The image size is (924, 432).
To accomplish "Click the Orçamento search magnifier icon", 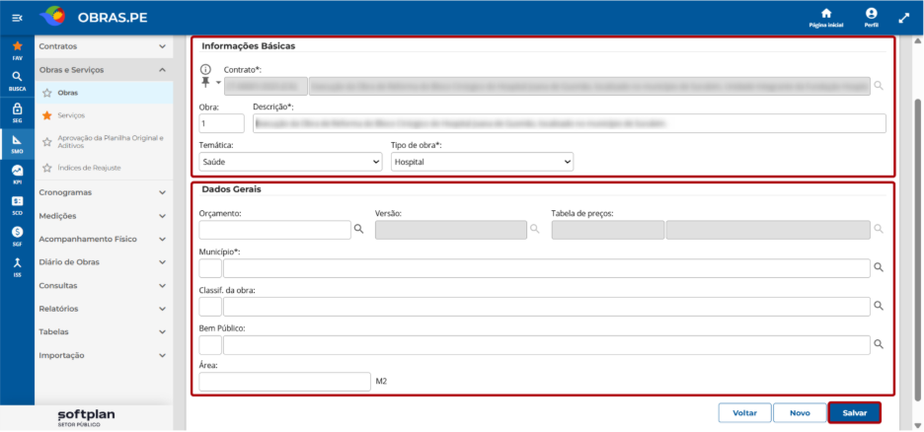I will pyautogui.click(x=358, y=230).
